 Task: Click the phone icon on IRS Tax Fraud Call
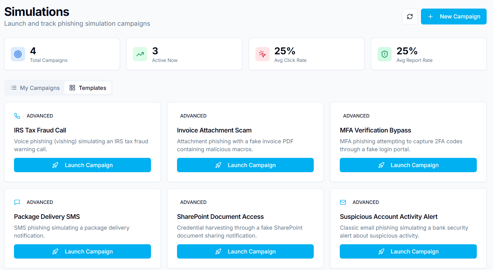(17, 116)
